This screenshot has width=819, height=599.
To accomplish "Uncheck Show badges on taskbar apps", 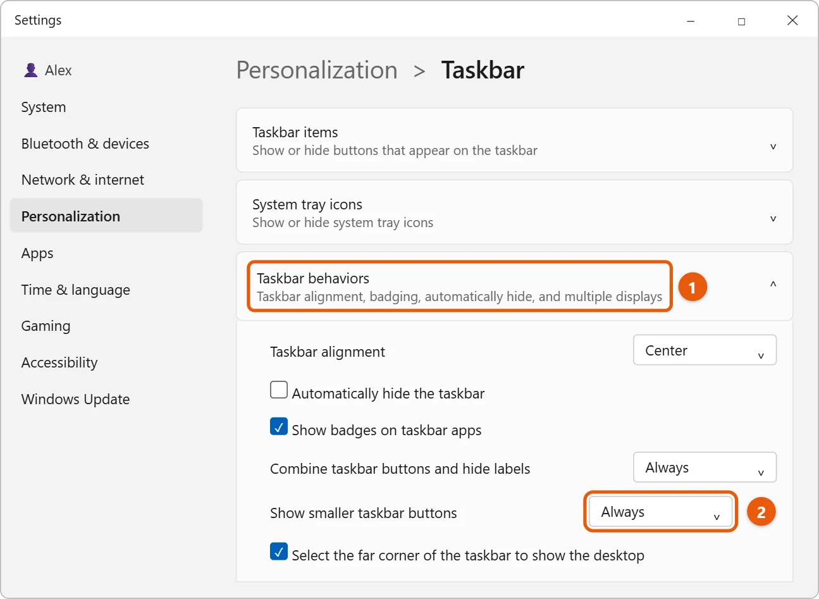I will [279, 426].
